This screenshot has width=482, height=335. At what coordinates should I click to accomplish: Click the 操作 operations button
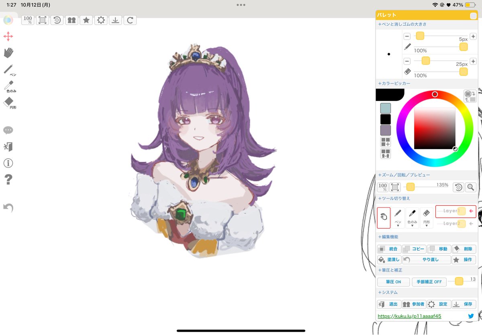click(x=464, y=260)
